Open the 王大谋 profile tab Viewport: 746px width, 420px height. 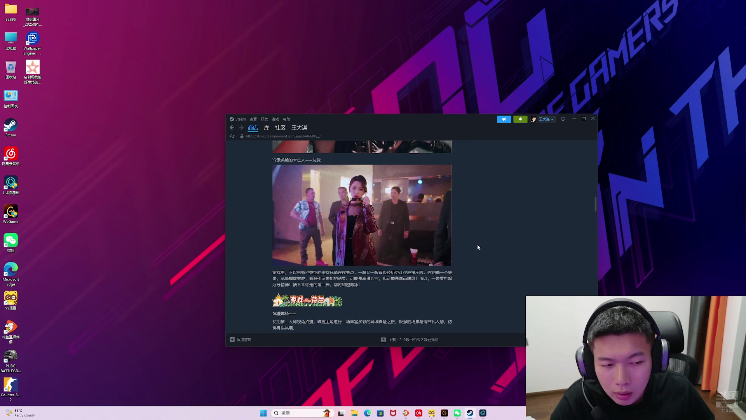point(299,128)
